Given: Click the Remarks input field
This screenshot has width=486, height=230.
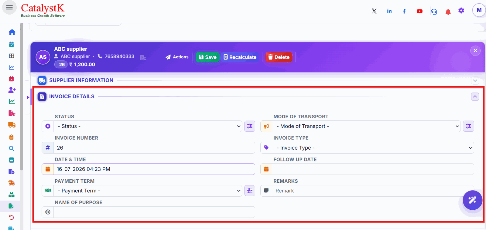Looking at the screenshot, I should pyautogui.click(x=373, y=191).
